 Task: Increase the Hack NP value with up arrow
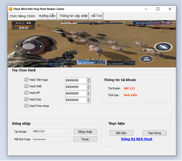click(89, 92)
